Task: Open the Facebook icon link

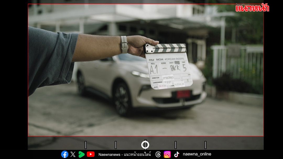Action: [65, 154]
